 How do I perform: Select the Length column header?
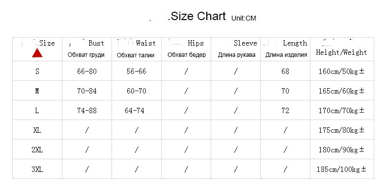tap(295, 43)
